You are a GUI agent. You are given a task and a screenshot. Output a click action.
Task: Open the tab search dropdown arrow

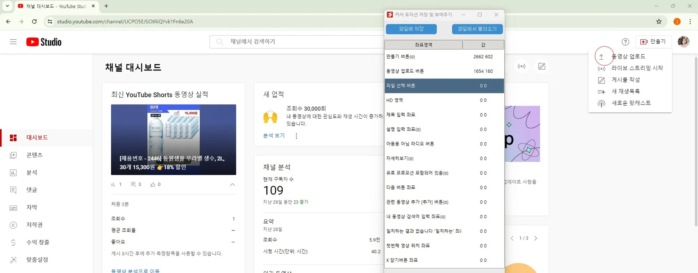click(x=7, y=6)
